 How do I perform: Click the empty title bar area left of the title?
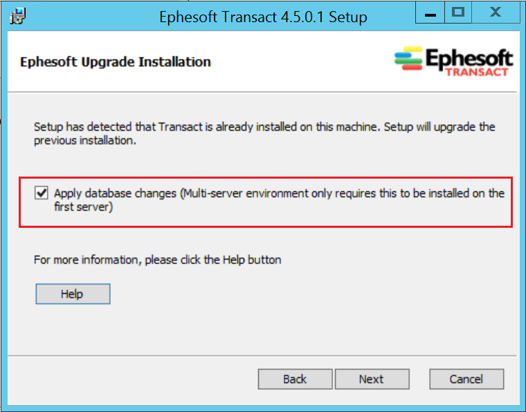[x=91, y=16]
